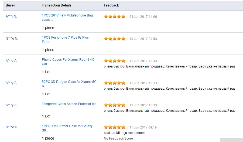Click star rating dated 11 Jun 2017
The width and height of the screenshot is (243, 142).
click(x=115, y=127)
